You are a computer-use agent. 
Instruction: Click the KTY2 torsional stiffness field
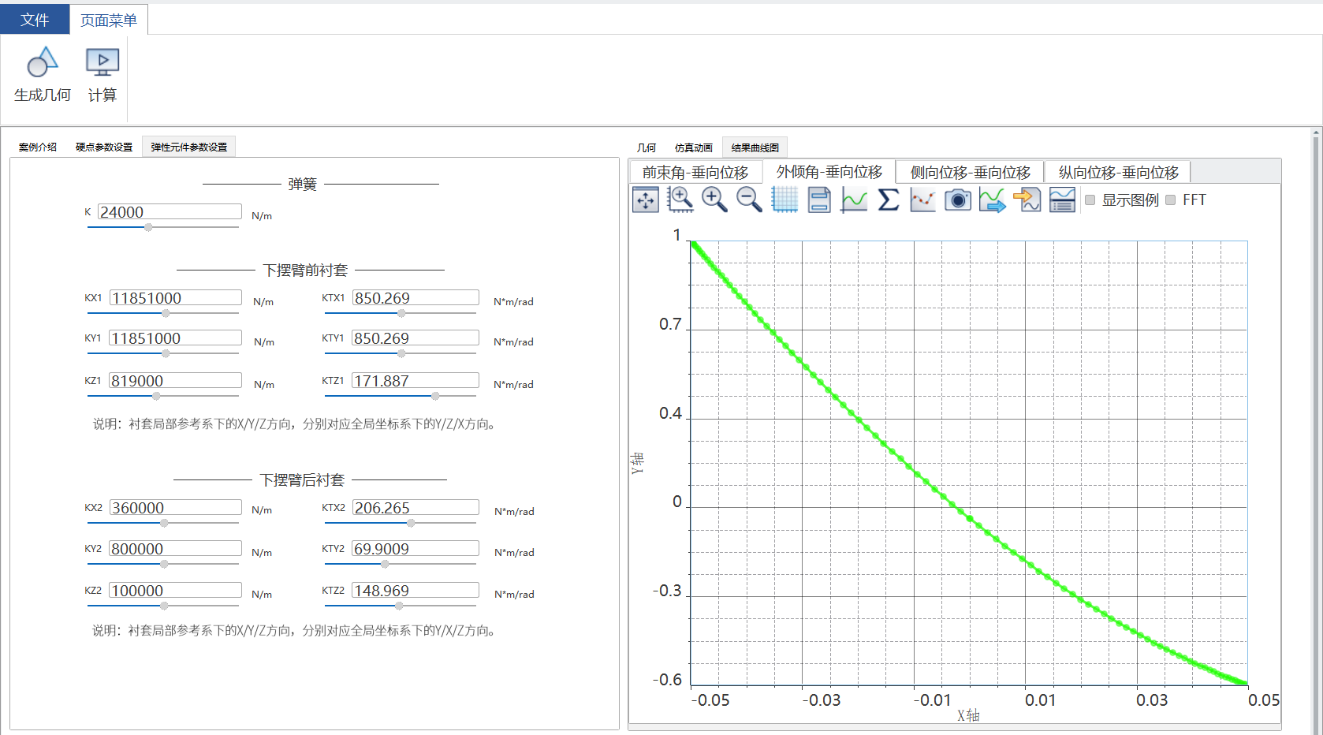click(x=416, y=548)
